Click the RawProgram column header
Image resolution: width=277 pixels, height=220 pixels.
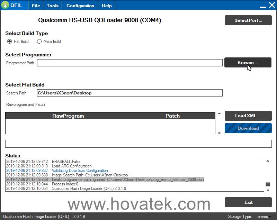(68, 116)
